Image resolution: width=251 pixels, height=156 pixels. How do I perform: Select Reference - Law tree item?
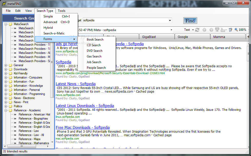click(x=29, y=131)
